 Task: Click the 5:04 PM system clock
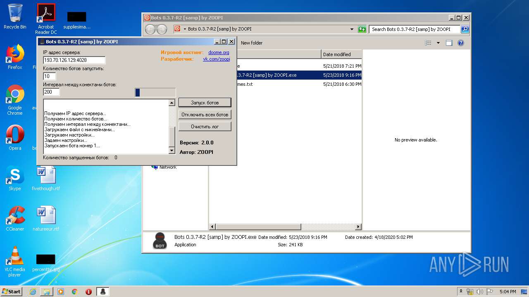(508, 292)
